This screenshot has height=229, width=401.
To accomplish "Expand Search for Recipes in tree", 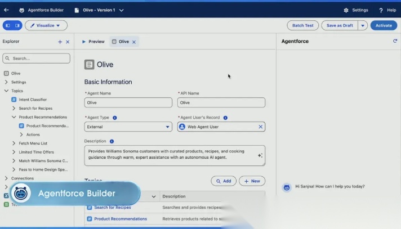I will [14, 108].
